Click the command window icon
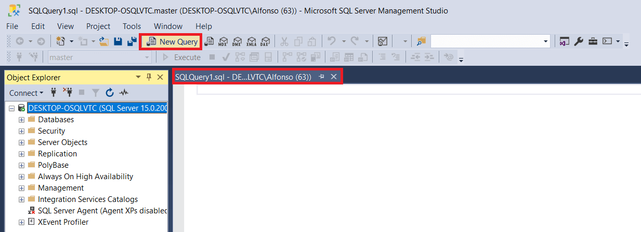Viewport: 641px width, 232px height. (607, 41)
